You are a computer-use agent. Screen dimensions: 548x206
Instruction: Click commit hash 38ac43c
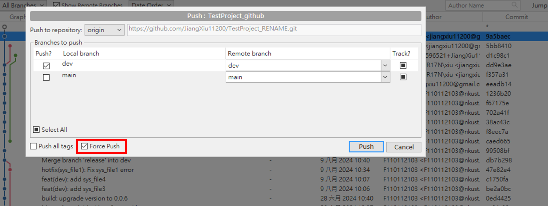point(497,122)
